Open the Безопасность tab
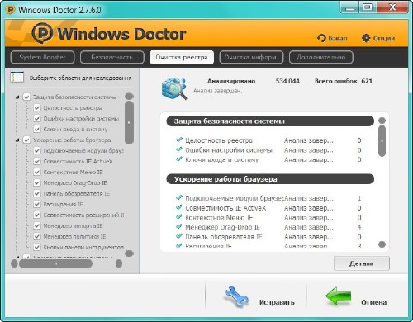Image resolution: width=413 pixels, height=322 pixels. (112, 57)
